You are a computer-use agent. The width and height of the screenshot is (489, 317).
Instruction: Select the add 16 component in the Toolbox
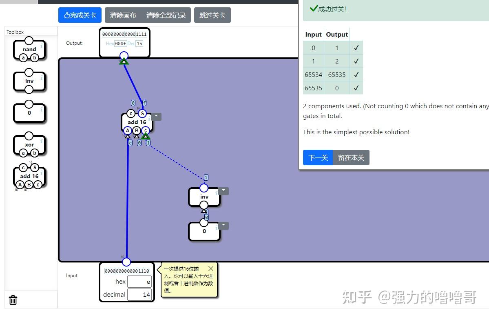(x=29, y=176)
